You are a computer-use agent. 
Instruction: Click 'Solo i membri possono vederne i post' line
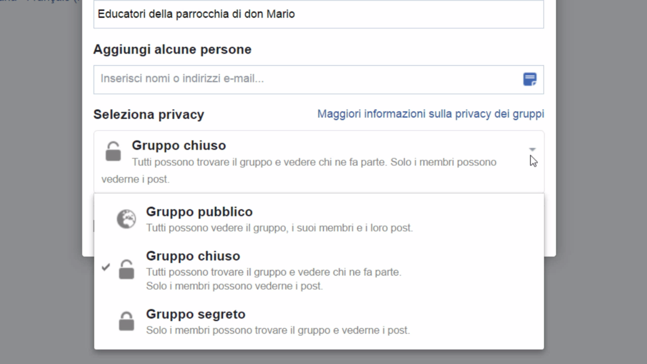click(x=235, y=286)
